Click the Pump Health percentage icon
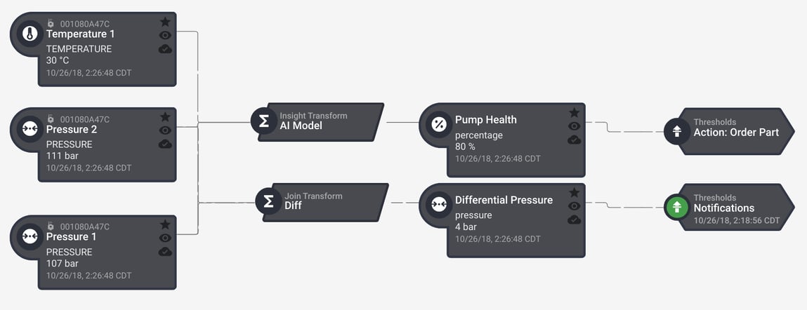The image size is (807, 310). (x=438, y=125)
